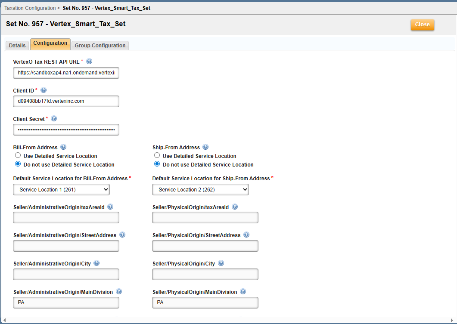Image resolution: width=457 pixels, height=324 pixels.
Task: Click the VertexO Tax REST API URL field
Action: 66,73
